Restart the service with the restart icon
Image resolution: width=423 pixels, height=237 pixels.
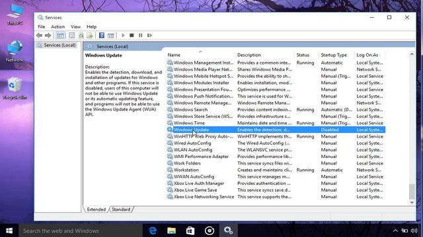[149, 36]
